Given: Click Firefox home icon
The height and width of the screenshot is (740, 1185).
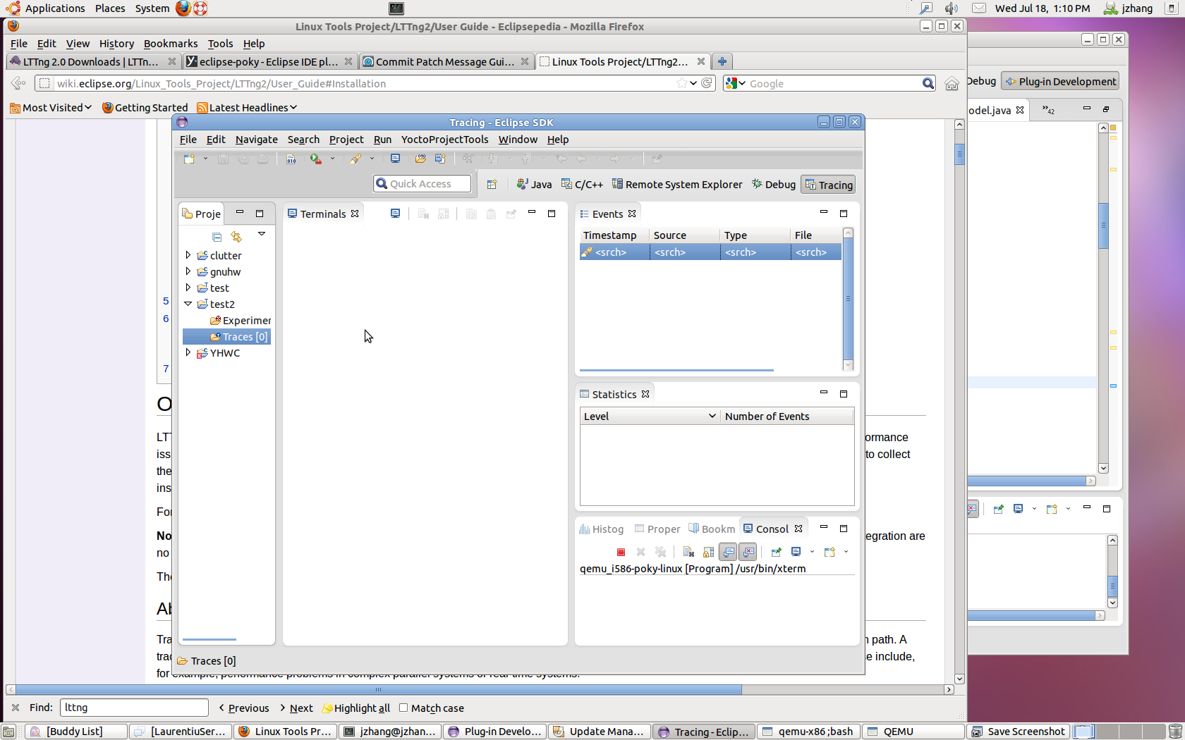Looking at the screenshot, I should click(952, 83).
